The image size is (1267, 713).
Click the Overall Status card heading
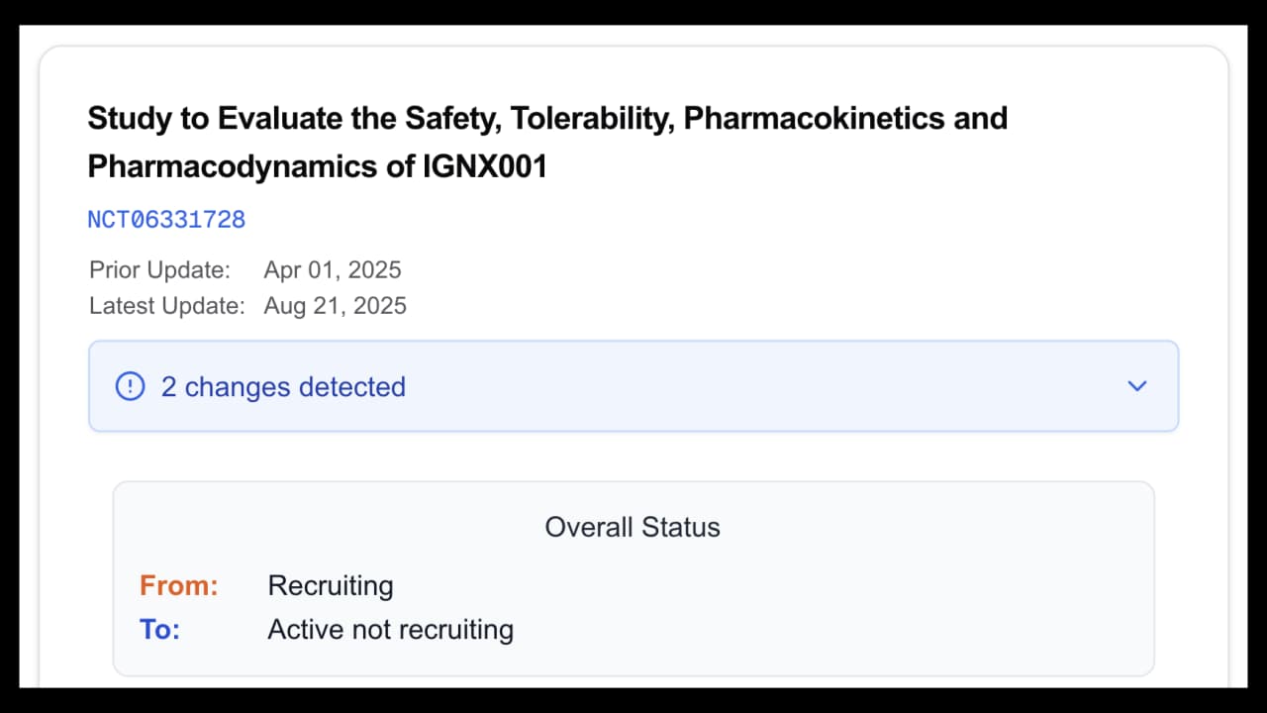tap(633, 527)
